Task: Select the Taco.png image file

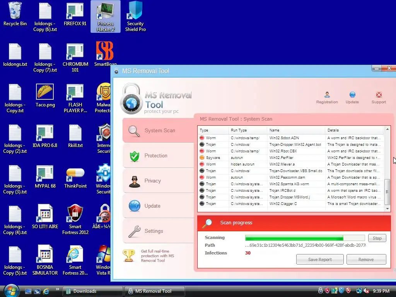Action: [x=45, y=96]
